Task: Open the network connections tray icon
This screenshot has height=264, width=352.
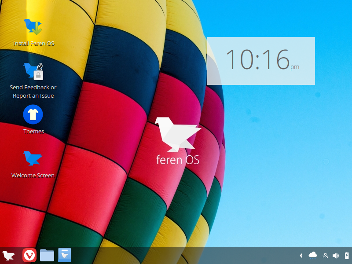Action: [x=325, y=256]
